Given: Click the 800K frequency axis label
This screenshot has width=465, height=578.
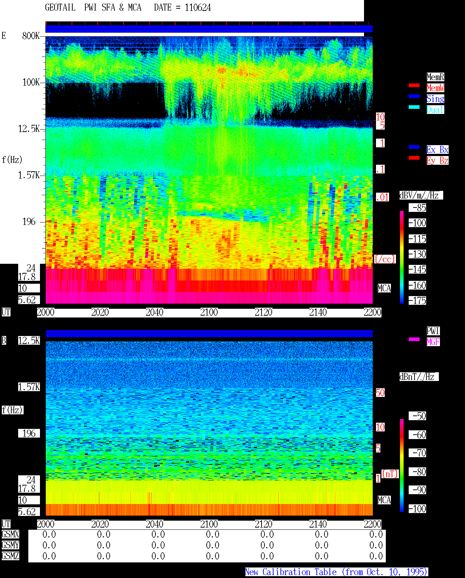Looking at the screenshot, I should (x=31, y=36).
